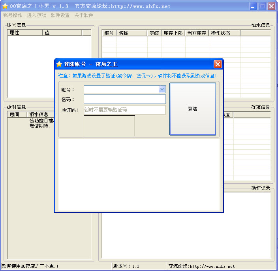Viewport: 278px width, 271px height.
Task: Click the notice text about QQ令牌 verification
Action: [x=137, y=76]
